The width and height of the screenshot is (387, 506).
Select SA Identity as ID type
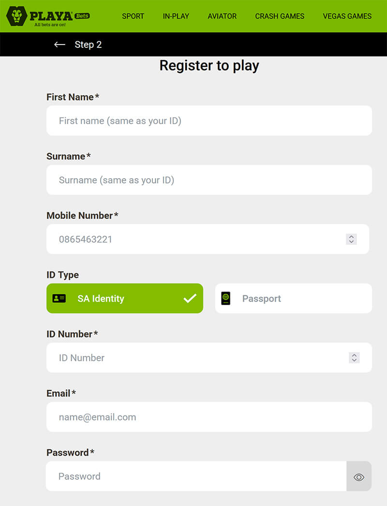[x=124, y=298]
